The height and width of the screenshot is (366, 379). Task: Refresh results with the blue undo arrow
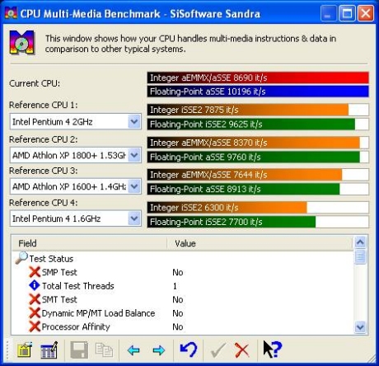pyautogui.click(x=189, y=350)
